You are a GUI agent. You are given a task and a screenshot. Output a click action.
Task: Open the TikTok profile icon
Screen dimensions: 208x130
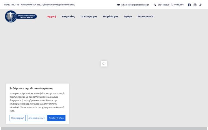tap(200, 5)
